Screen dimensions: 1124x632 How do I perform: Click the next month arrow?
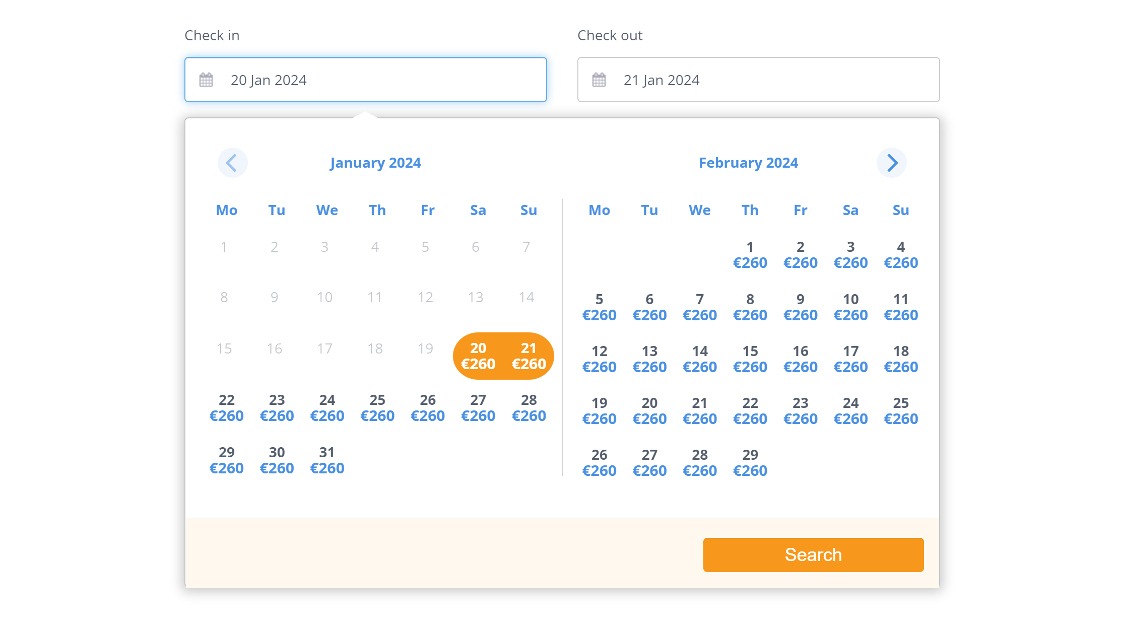coord(891,163)
